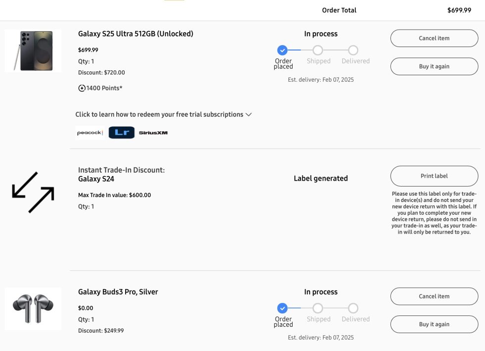The height and width of the screenshot is (351, 485).
Task: Select the Galaxy Buds3 Pro product image
Action: [33, 308]
